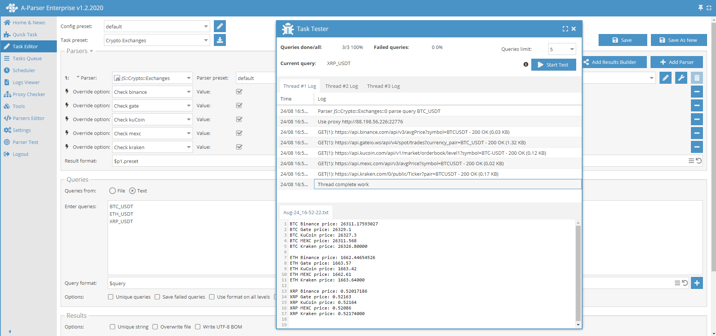The width and height of the screenshot is (716, 336).
Task: Collapse the left sidebar arrow
Action: click(x=10, y=332)
